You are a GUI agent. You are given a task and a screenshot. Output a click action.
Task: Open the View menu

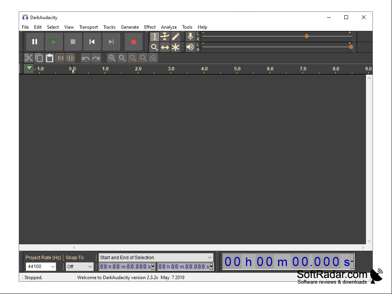click(69, 27)
